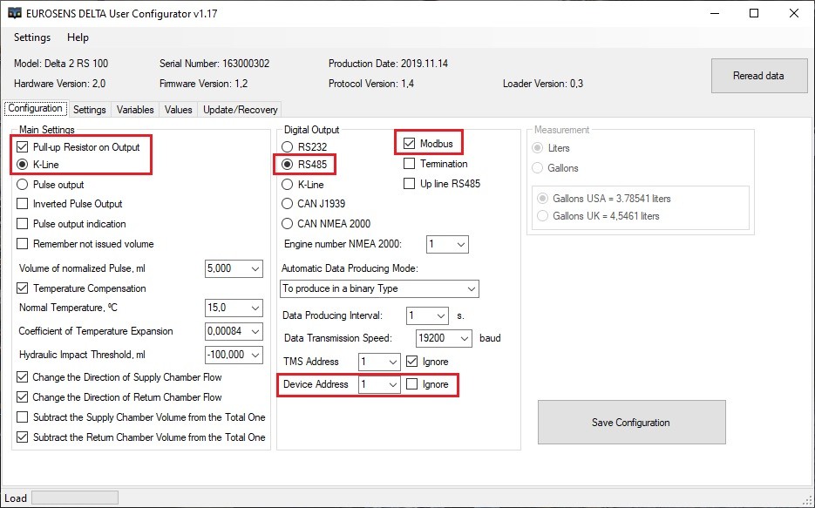Image resolution: width=815 pixels, height=508 pixels.
Task: Click the EUROSENS app icon in title bar
Action: click(x=15, y=13)
